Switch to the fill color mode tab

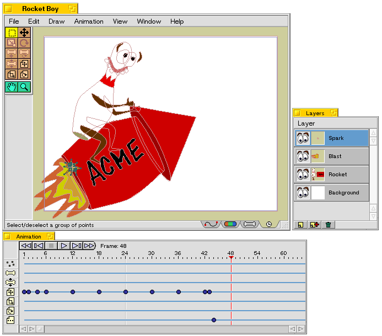click(x=230, y=224)
